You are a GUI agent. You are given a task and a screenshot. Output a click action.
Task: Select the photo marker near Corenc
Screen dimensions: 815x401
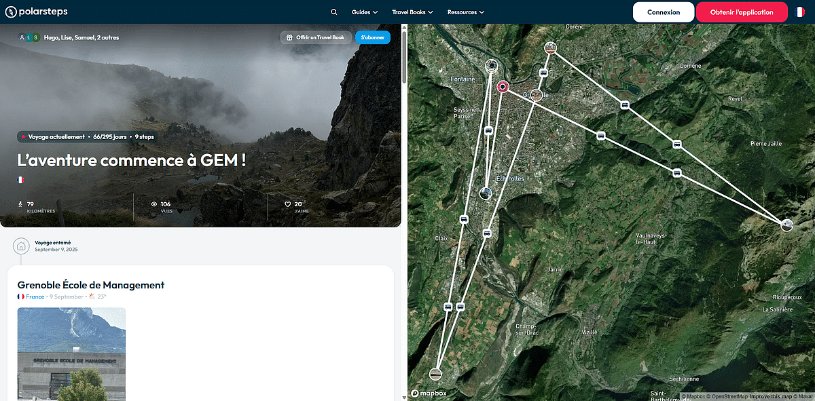point(551,47)
